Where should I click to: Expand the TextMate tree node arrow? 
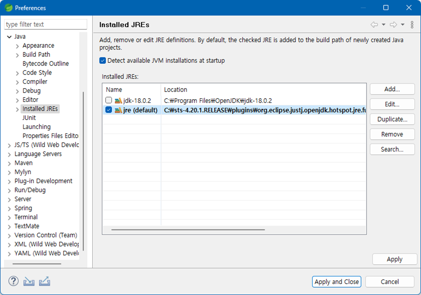point(9,226)
